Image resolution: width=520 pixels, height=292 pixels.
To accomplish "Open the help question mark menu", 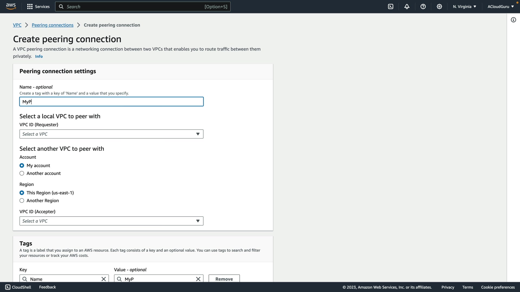I will click(423, 6).
